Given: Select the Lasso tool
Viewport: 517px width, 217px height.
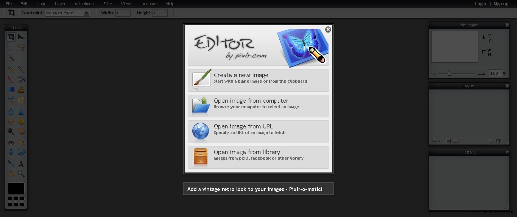Looking at the screenshot, I should click(x=21, y=47).
